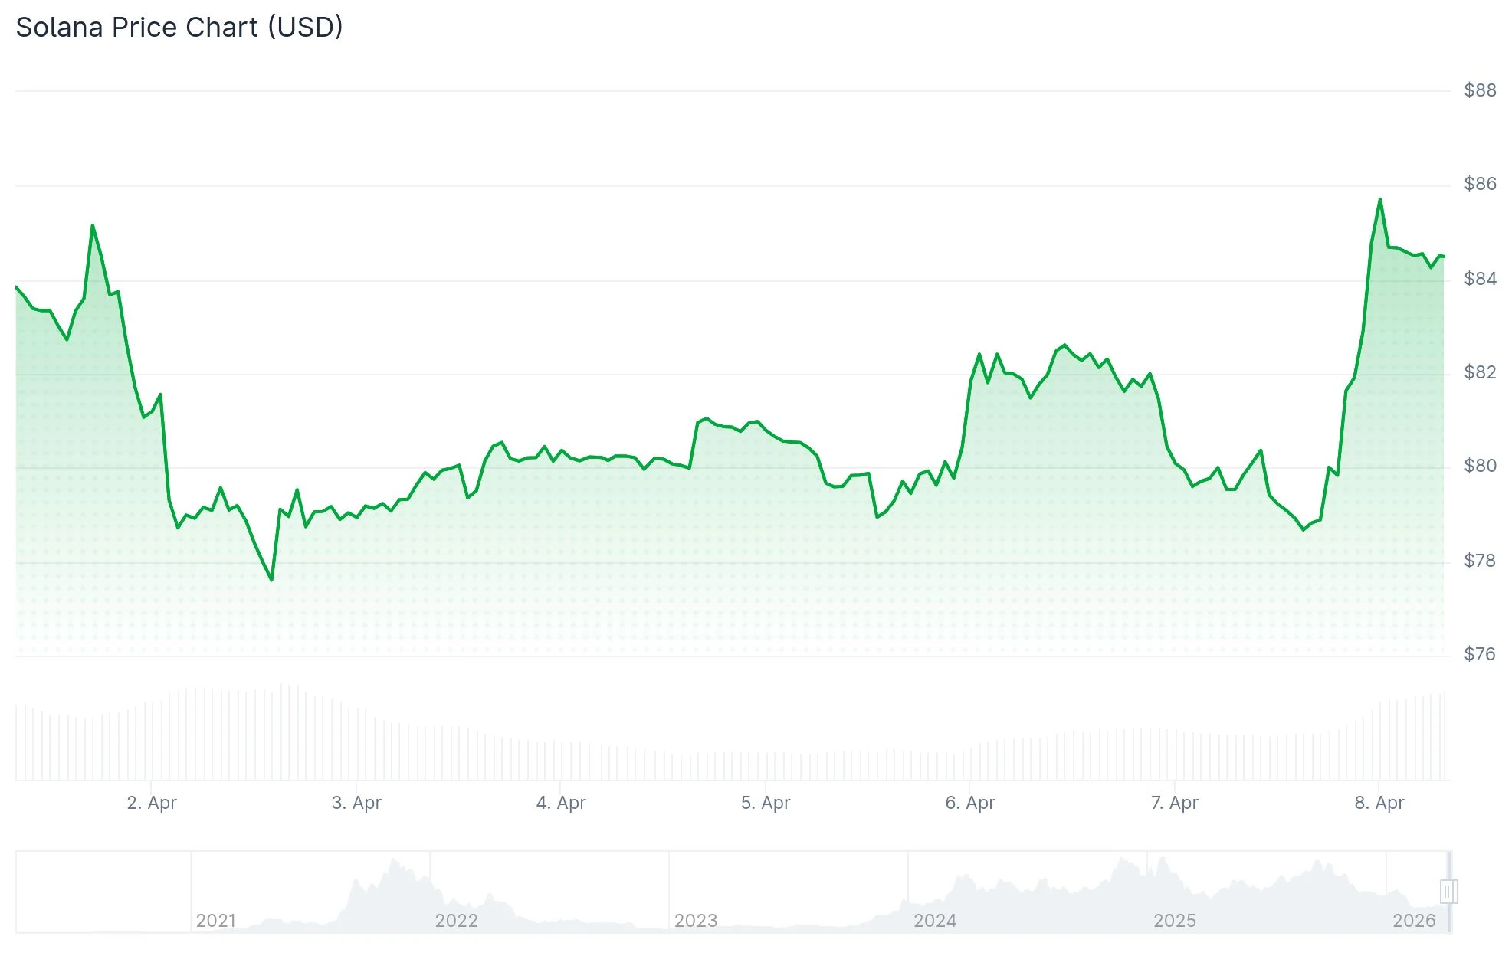1512x956 pixels.
Task: Click the 2026 label in the navigator
Action: (x=1413, y=920)
